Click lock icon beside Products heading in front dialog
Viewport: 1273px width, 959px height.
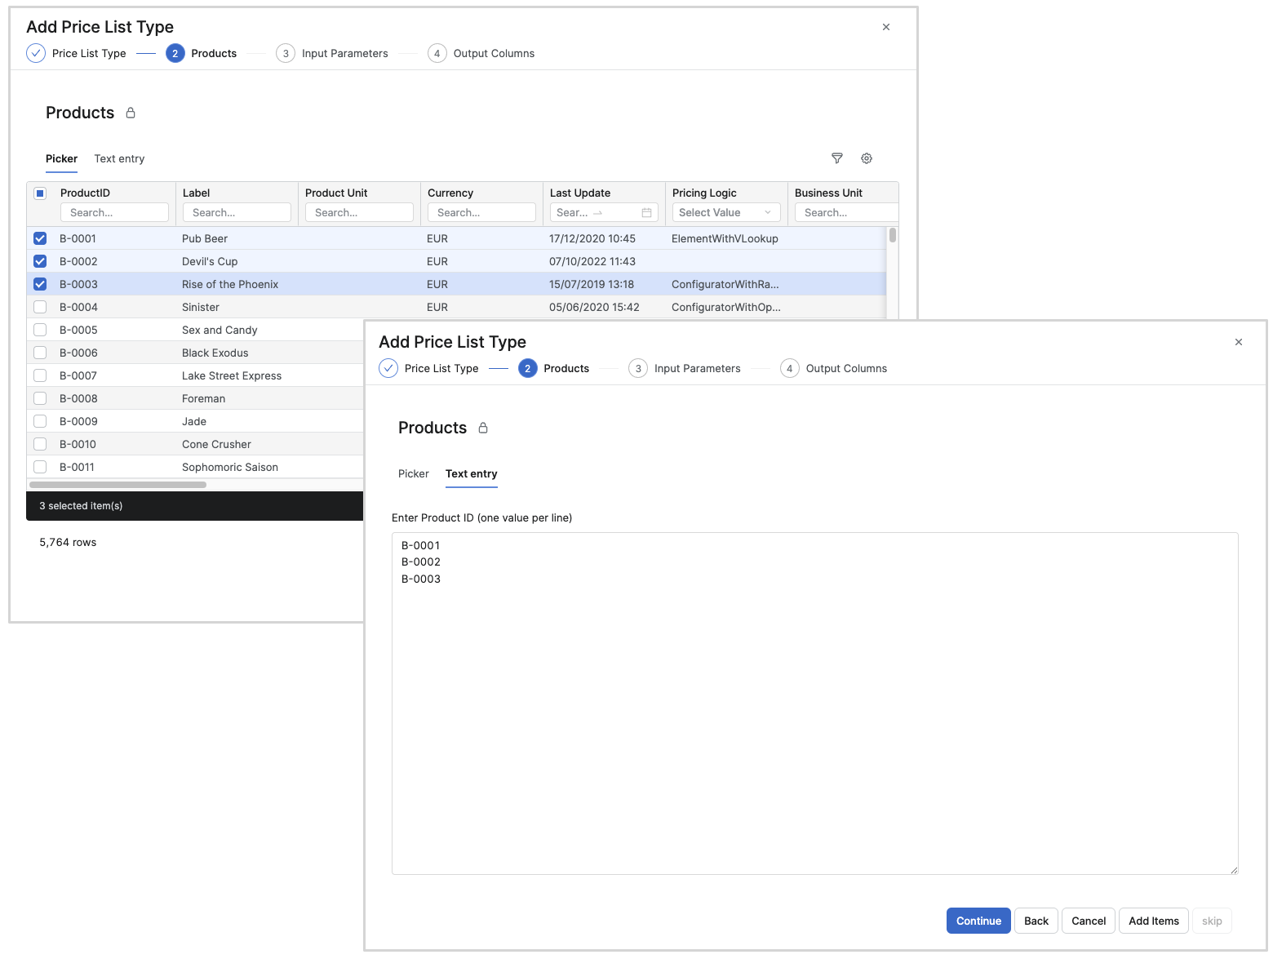(x=483, y=428)
